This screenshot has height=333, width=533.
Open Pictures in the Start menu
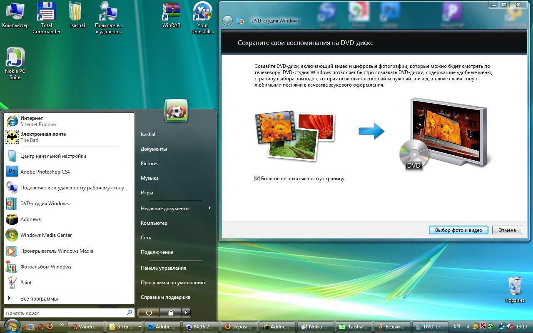(x=149, y=163)
